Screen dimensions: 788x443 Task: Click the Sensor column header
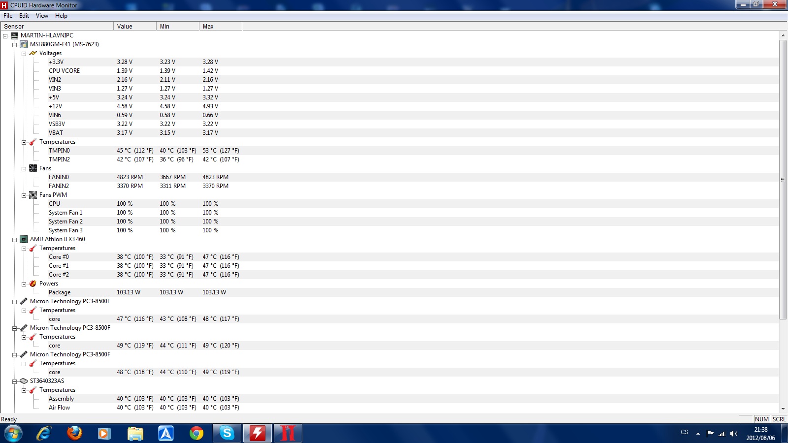[x=57, y=27]
